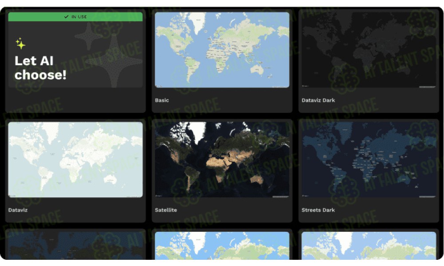Screen dimensions: 444x266
Task: Click the sparkle stars icon above Let AI
Action: 20,43
